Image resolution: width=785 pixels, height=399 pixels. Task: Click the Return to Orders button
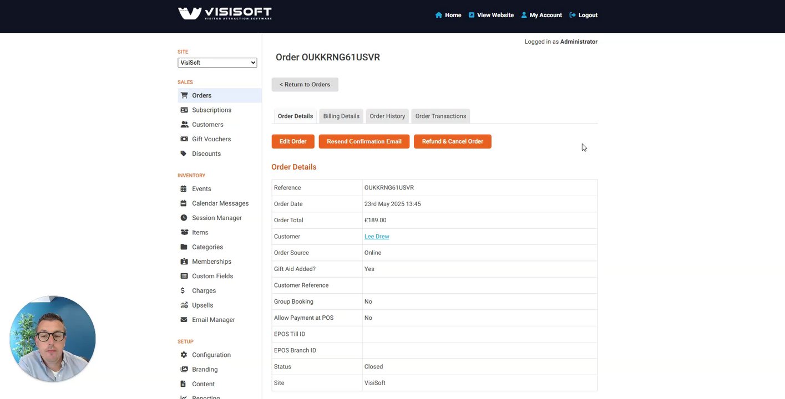(305, 84)
